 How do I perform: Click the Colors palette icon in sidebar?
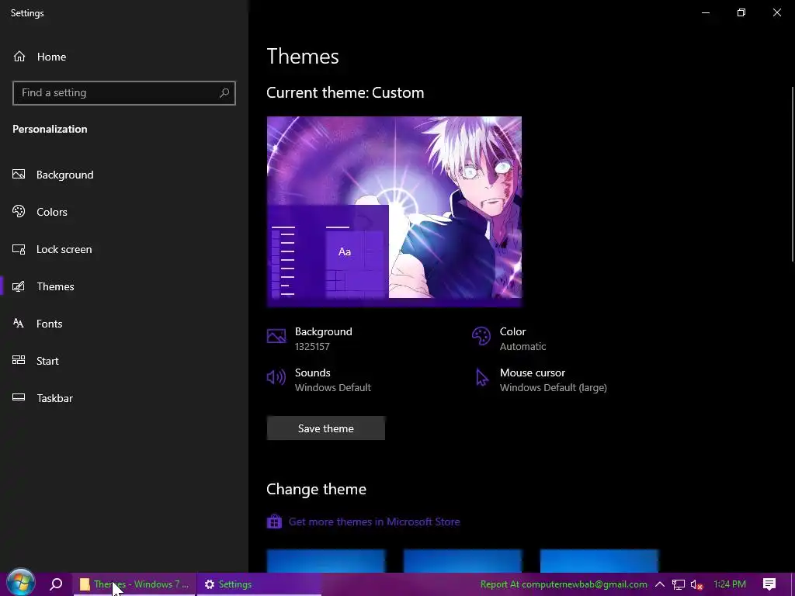coord(19,211)
